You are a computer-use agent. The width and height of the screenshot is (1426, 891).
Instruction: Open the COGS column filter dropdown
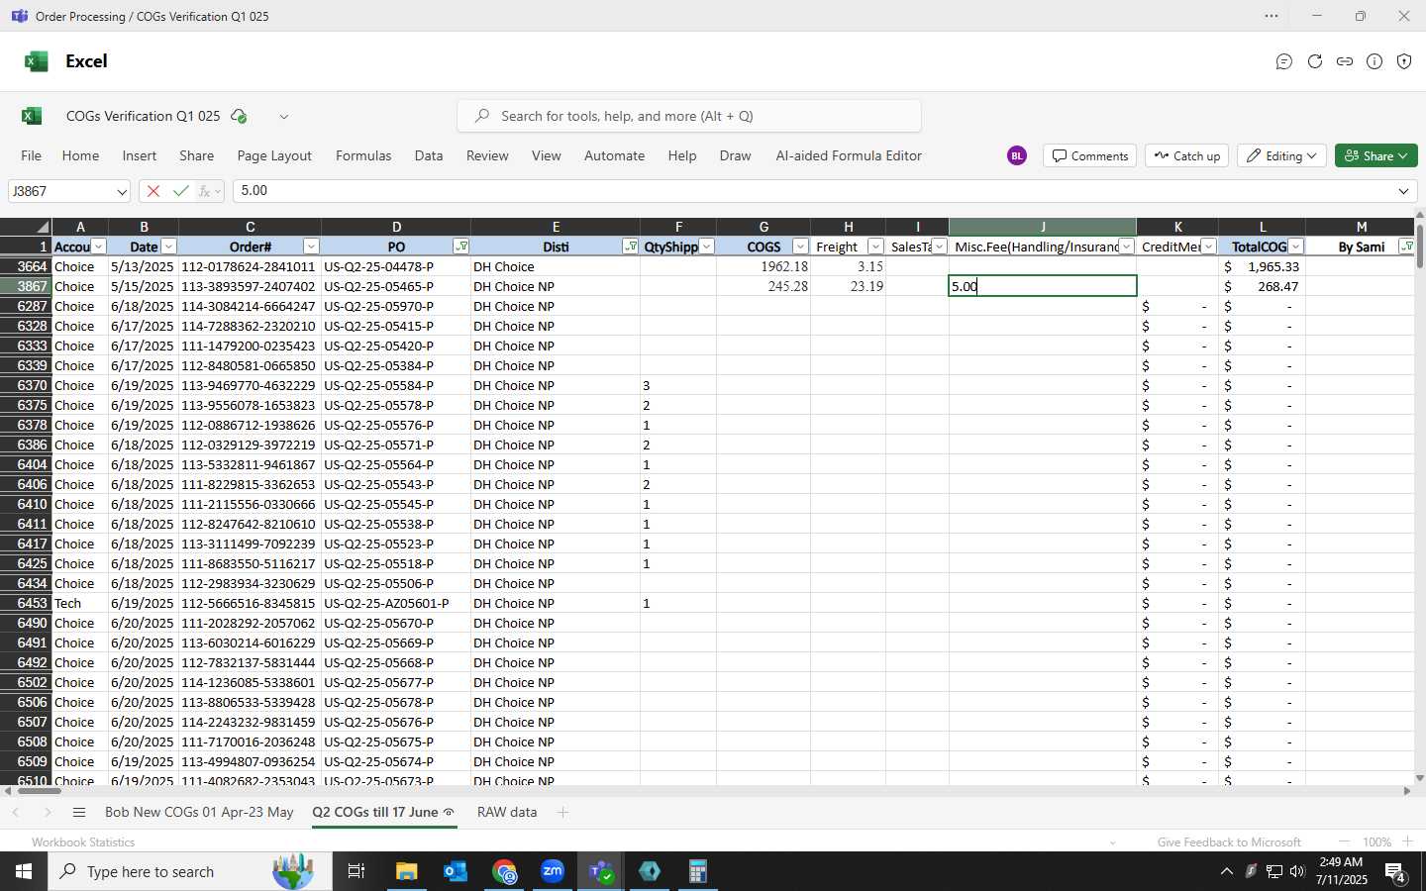(x=800, y=247)
